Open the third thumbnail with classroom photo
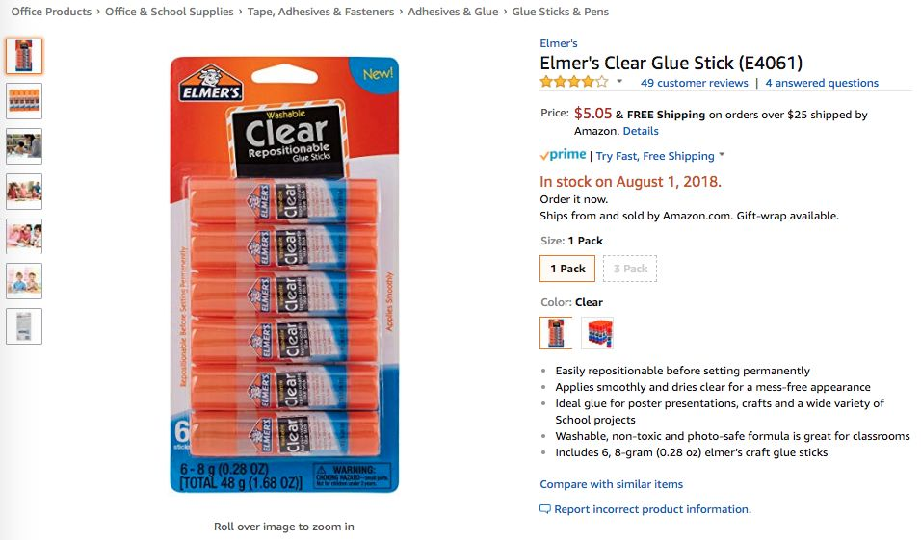Screen dimensions: 921x540 [24, 146]
